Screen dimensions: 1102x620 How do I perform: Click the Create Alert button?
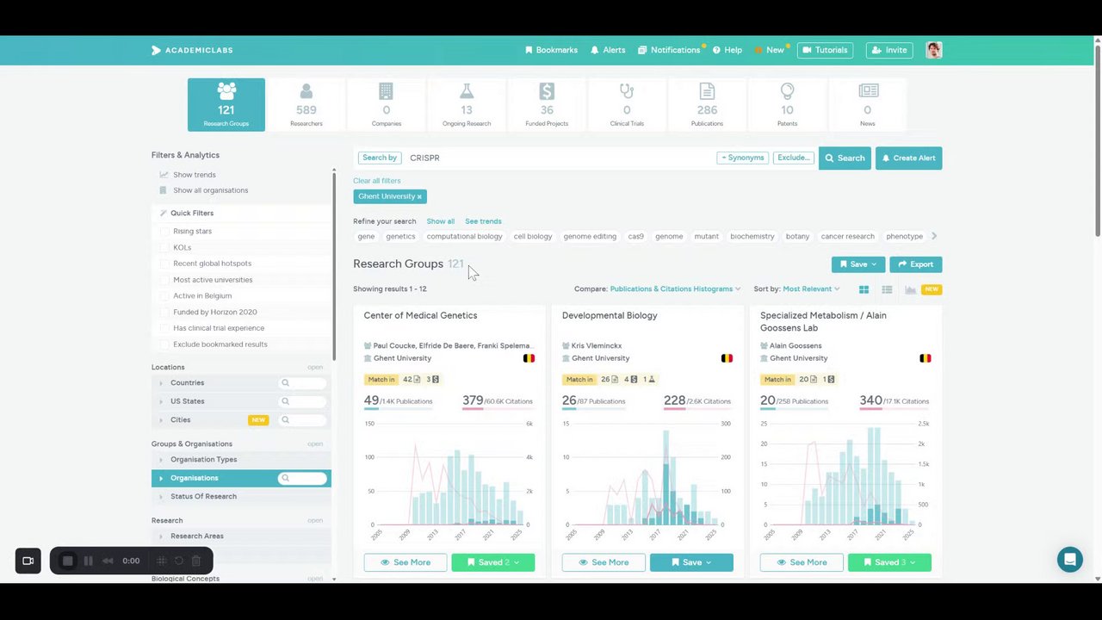pos(908,158)
